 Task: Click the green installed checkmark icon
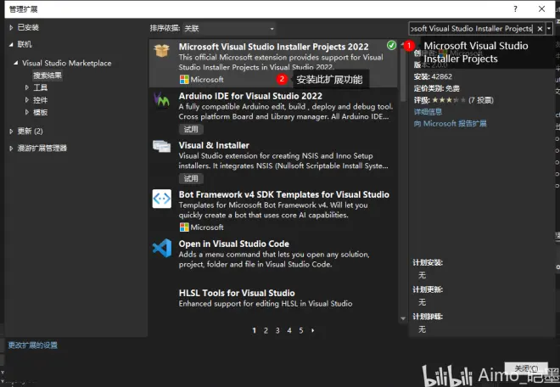391,45
